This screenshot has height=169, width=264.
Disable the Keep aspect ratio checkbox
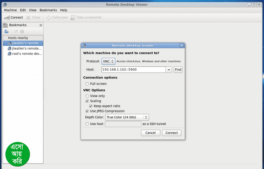coord(91,106)
